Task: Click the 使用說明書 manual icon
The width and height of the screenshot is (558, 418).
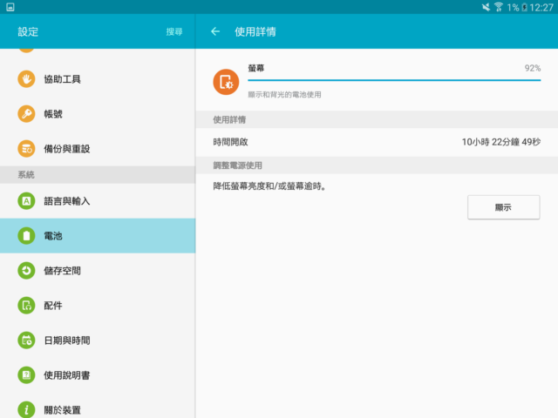Action: coord(26,375)
